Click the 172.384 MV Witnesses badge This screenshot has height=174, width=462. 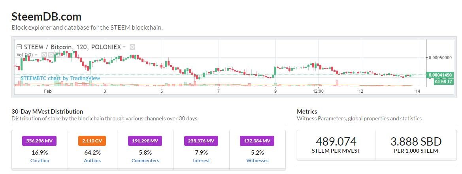[x=257, y=140]
